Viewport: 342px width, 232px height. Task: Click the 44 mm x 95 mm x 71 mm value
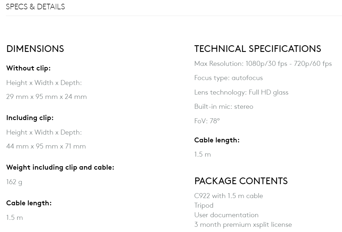coord(46,146)
